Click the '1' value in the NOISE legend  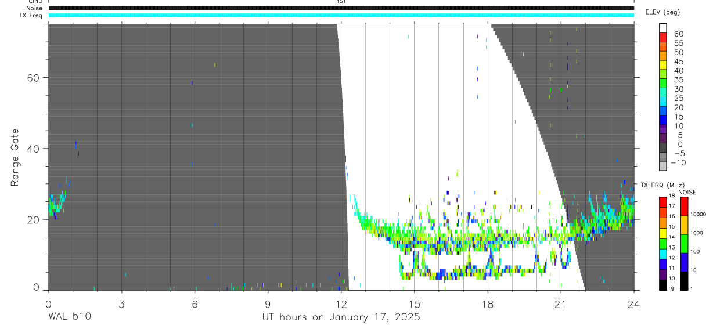click(x=692, y=288)
